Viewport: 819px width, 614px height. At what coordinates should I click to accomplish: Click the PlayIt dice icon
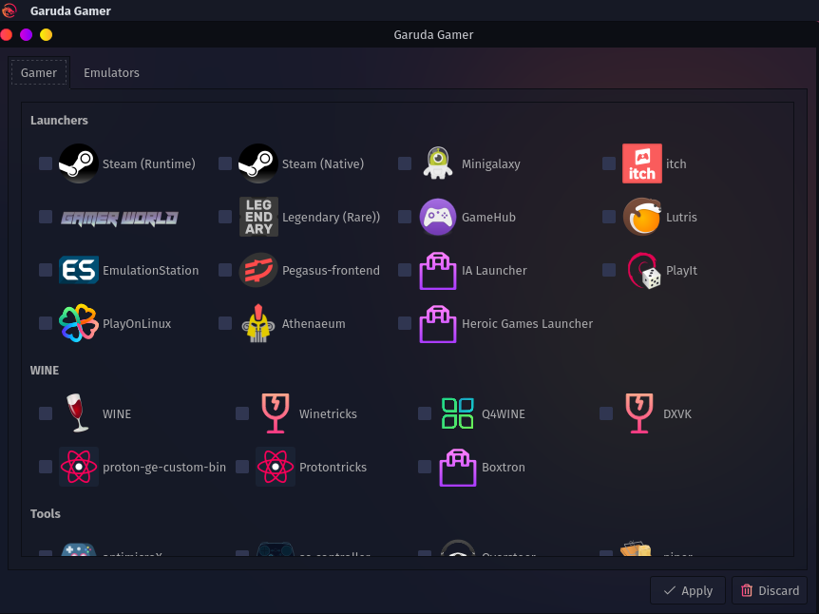tap(644, 271)
